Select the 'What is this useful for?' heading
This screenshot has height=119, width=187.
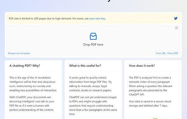[x=85, y=66]
